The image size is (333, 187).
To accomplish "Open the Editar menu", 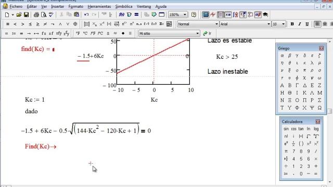I will (32, 7).
